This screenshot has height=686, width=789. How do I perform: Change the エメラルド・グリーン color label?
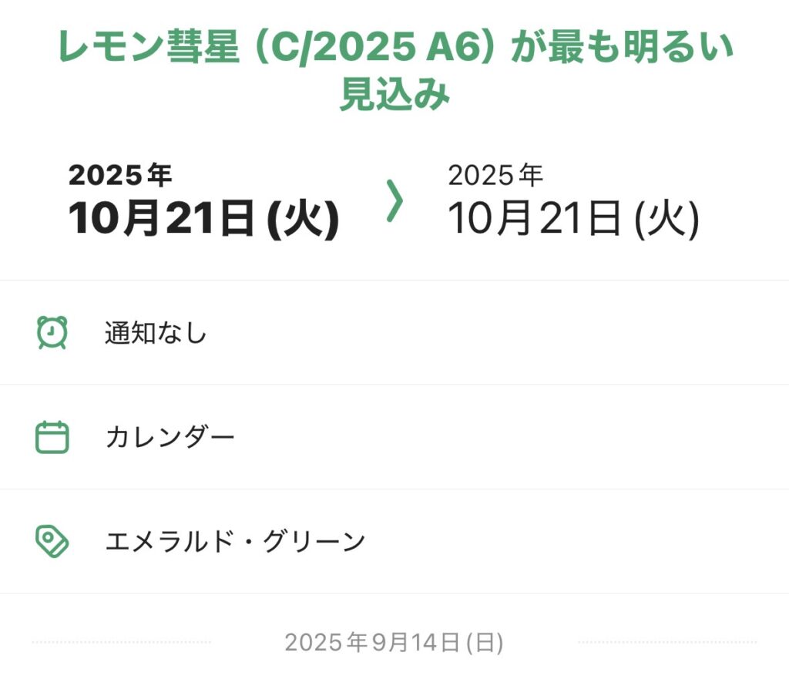(x=235, y=541)
